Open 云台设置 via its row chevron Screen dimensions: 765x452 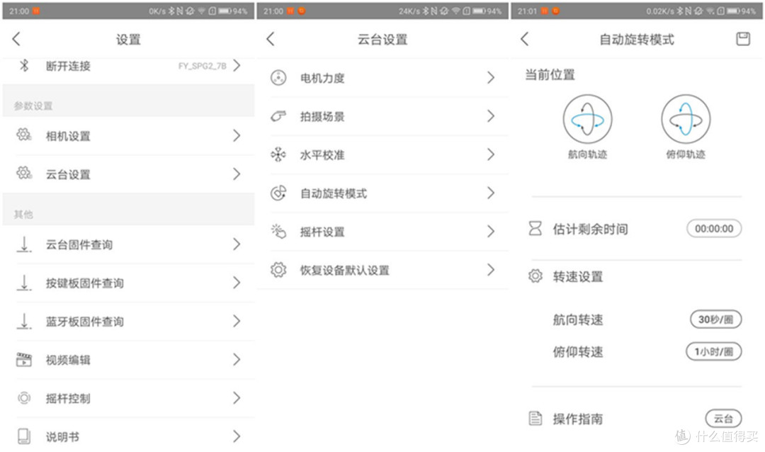point(237,174)
